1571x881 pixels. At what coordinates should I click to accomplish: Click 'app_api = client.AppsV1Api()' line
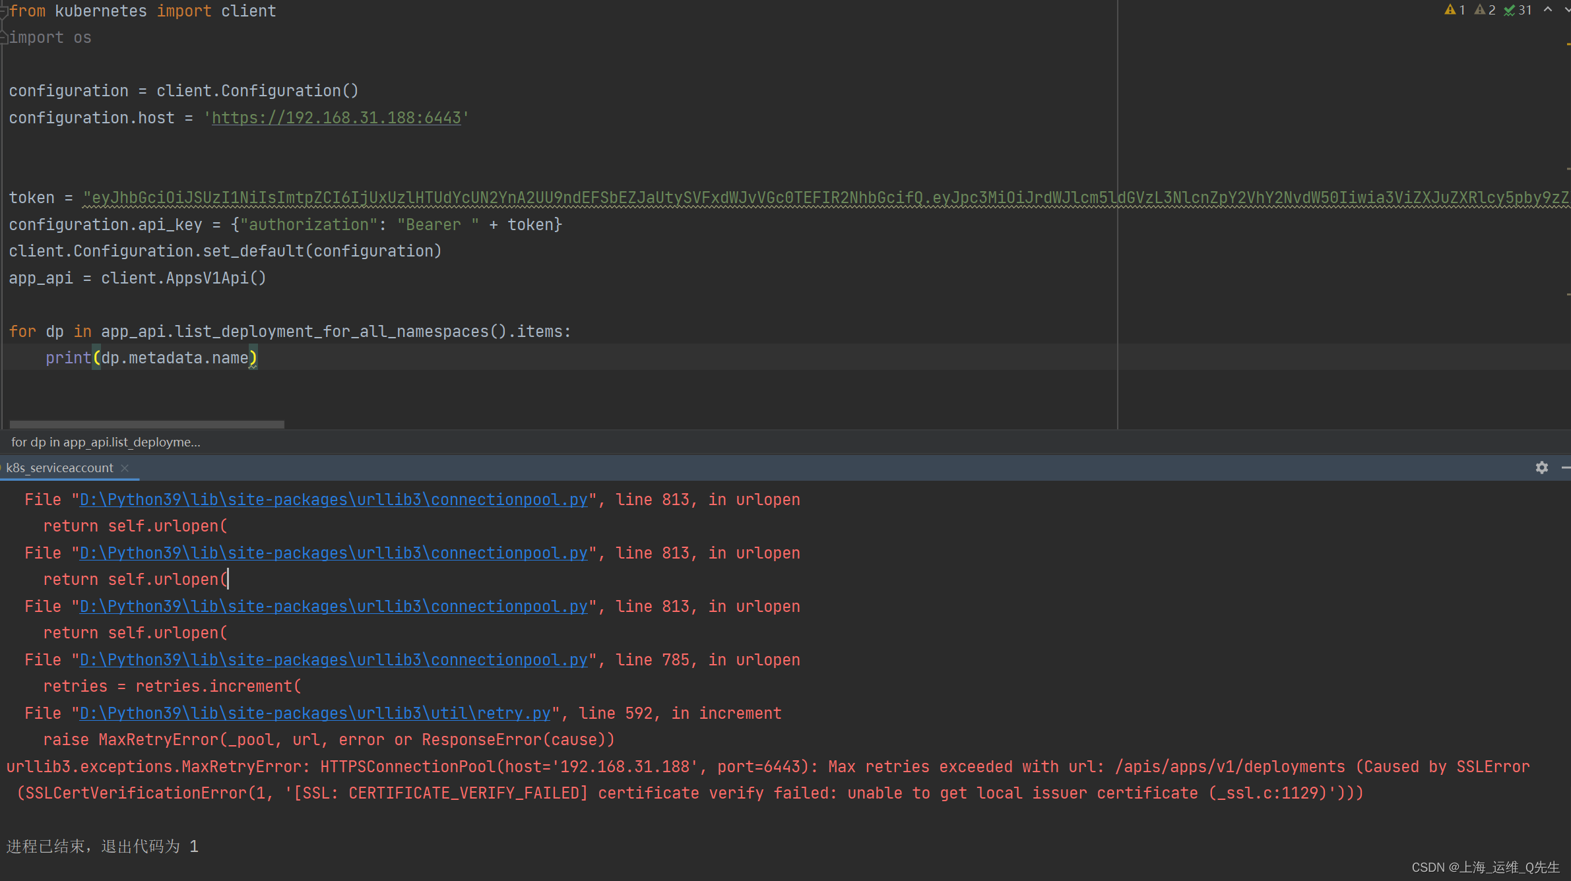[137, 278]
